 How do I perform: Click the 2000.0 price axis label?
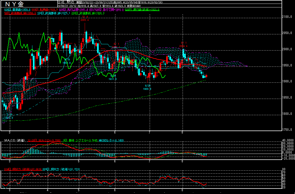(287, 49)
